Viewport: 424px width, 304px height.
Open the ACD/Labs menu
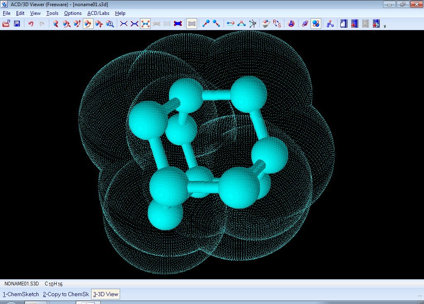click(98, 13)
